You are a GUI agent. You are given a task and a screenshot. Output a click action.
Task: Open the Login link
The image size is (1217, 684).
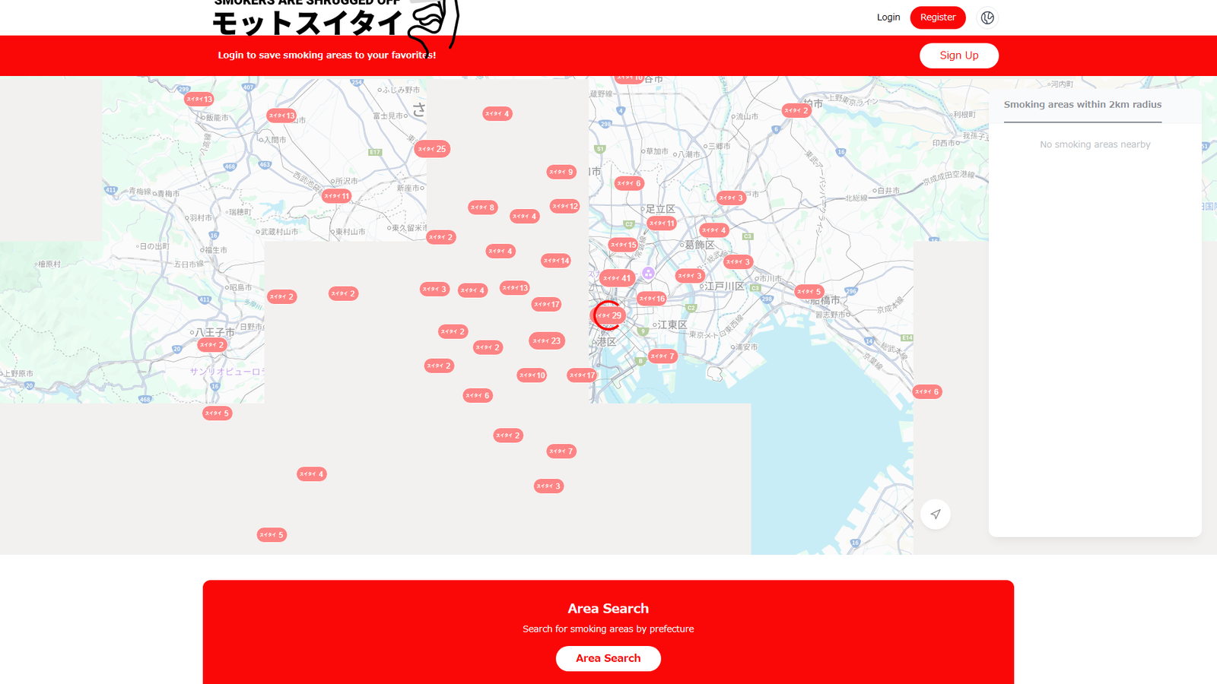pos(888,17)
